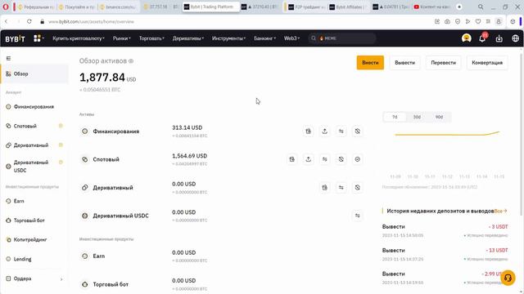Click transfer icon in Спотовый row
The image size is (524, 294).
click(x=324, y=159)
